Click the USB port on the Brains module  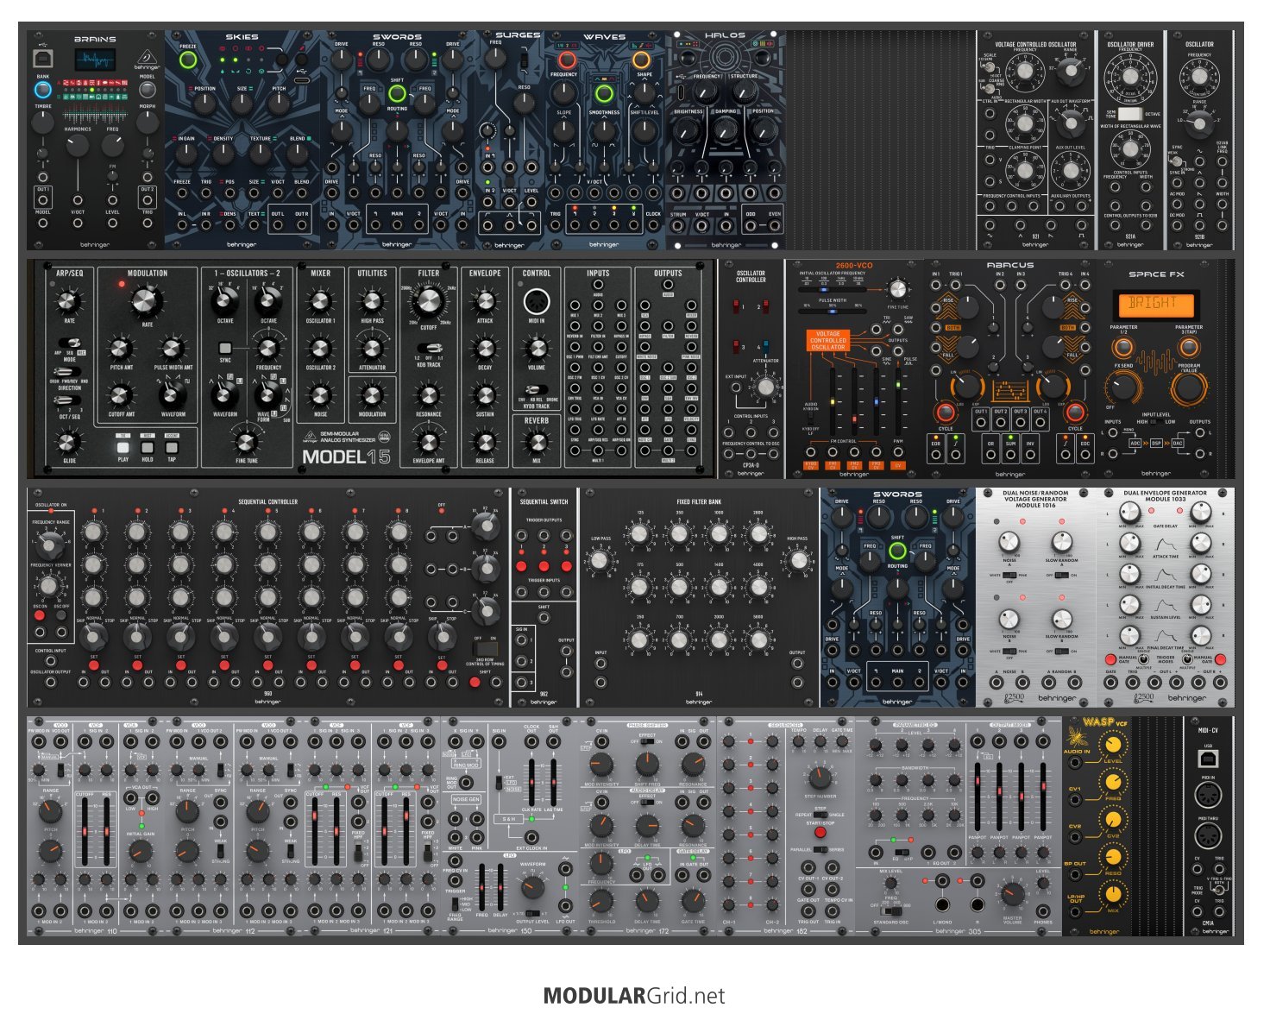[x=42, y=59]
